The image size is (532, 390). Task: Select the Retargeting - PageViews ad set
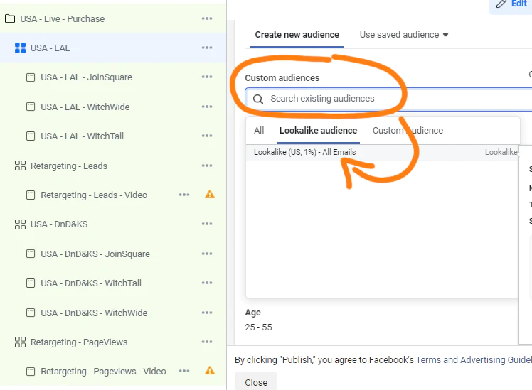coord(79,342)
